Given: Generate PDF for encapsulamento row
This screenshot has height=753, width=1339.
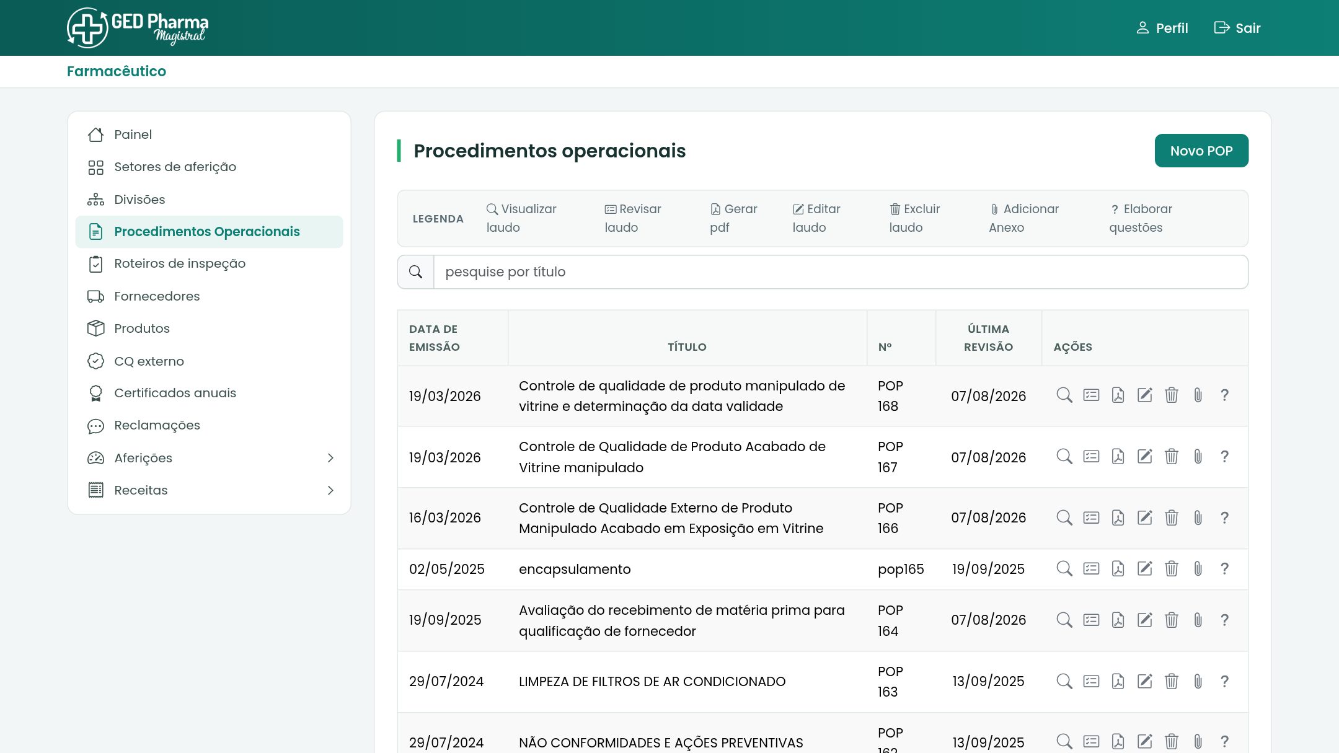Looking at the screenshot, I should tap(1118, 569).
